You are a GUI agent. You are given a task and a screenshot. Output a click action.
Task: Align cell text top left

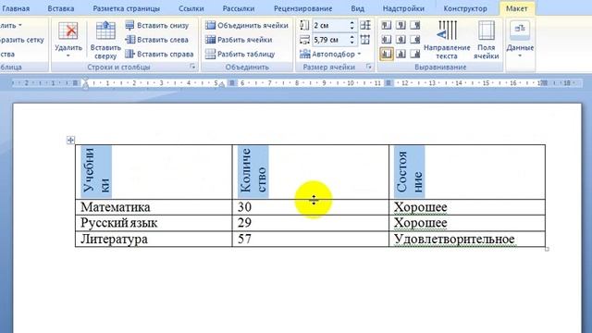(x=387, y=25)
